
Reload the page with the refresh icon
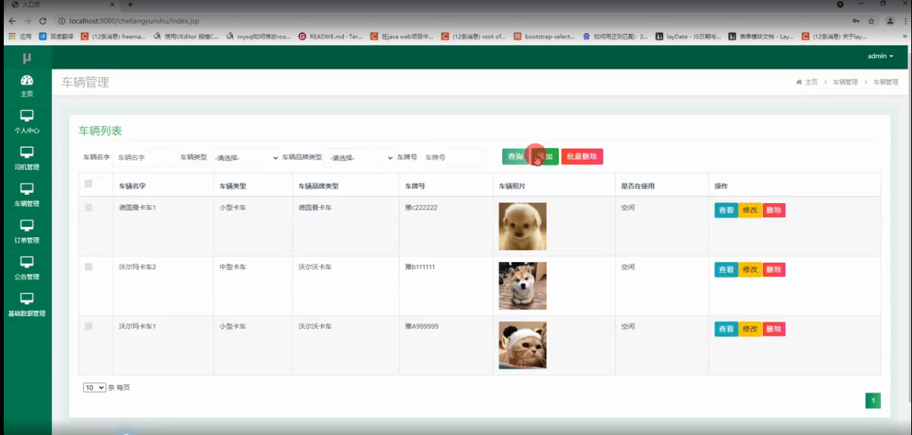(42, 21)
